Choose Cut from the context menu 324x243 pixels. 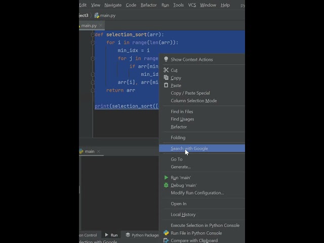[202, 70]
